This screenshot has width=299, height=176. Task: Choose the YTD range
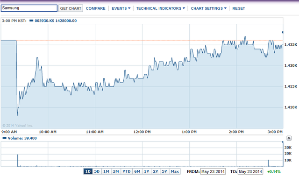(x=127, y=171)
